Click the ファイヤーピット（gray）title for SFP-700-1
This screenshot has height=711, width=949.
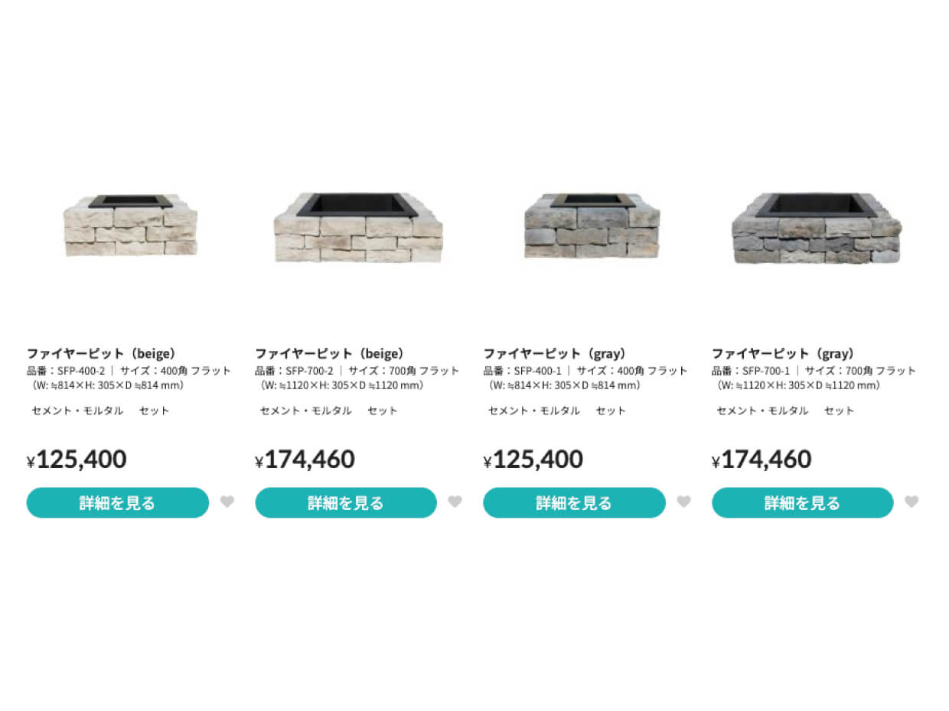782,354
